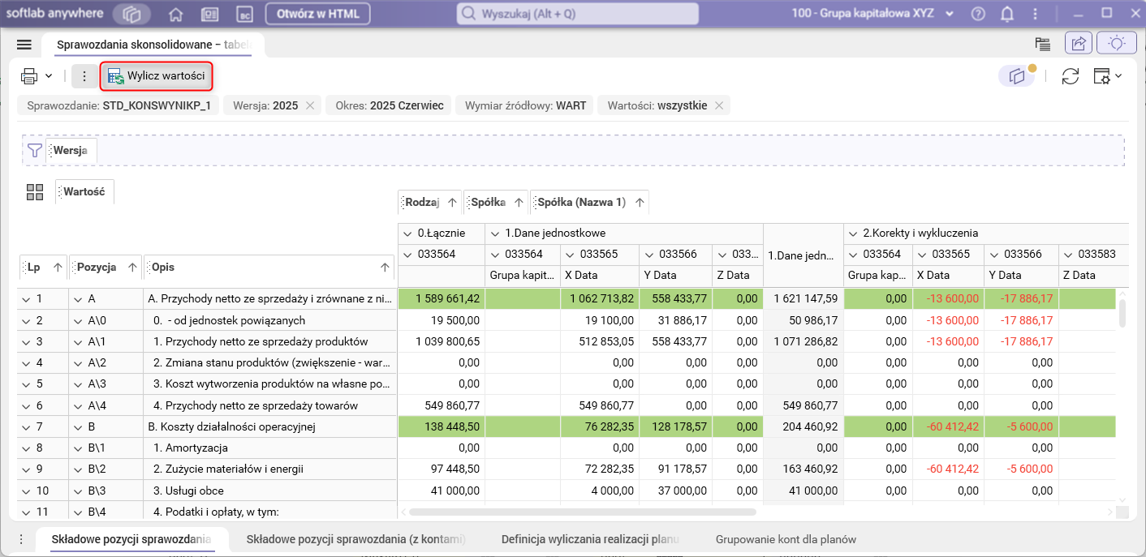Click the Wylicz wartości button
The height and width of the screenshot is (557, 1146).
157,76
